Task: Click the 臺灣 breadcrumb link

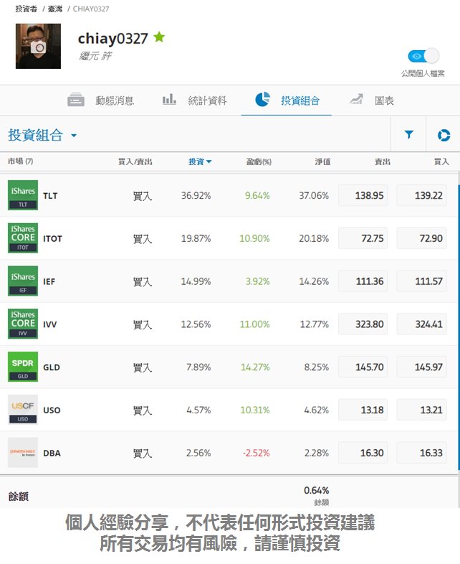Action: 55,9
